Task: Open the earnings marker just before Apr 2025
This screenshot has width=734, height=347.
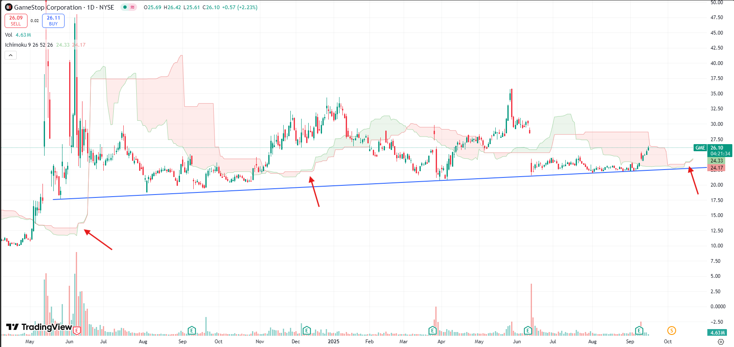Action: [x=432, y=331]
